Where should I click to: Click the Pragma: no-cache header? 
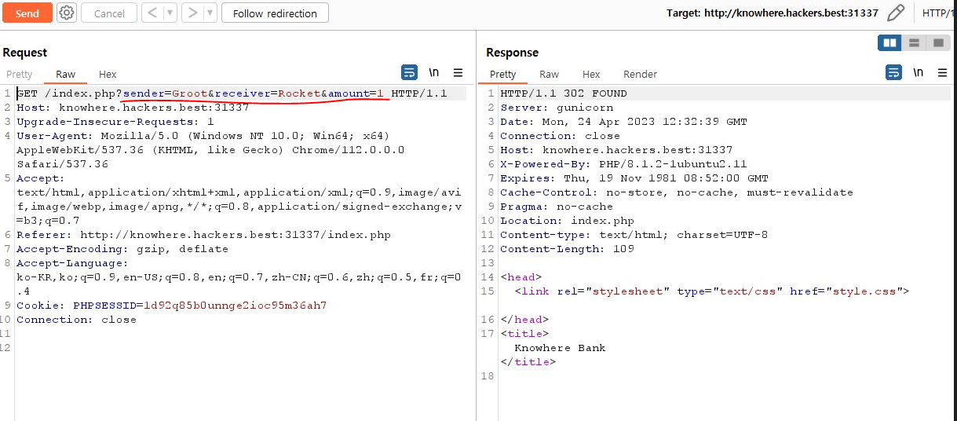[x=557, y=207]
